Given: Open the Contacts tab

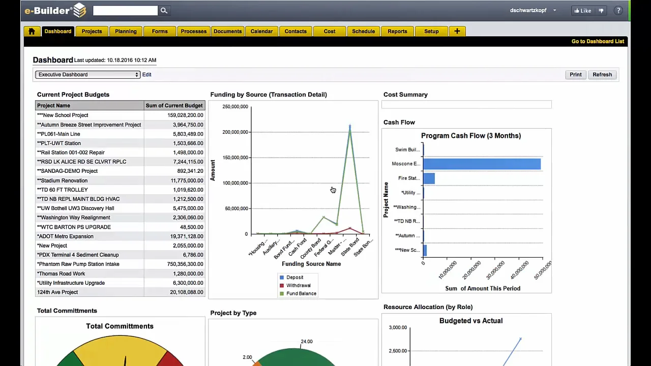Looking at the screenshot, I should tap(295, 32).
